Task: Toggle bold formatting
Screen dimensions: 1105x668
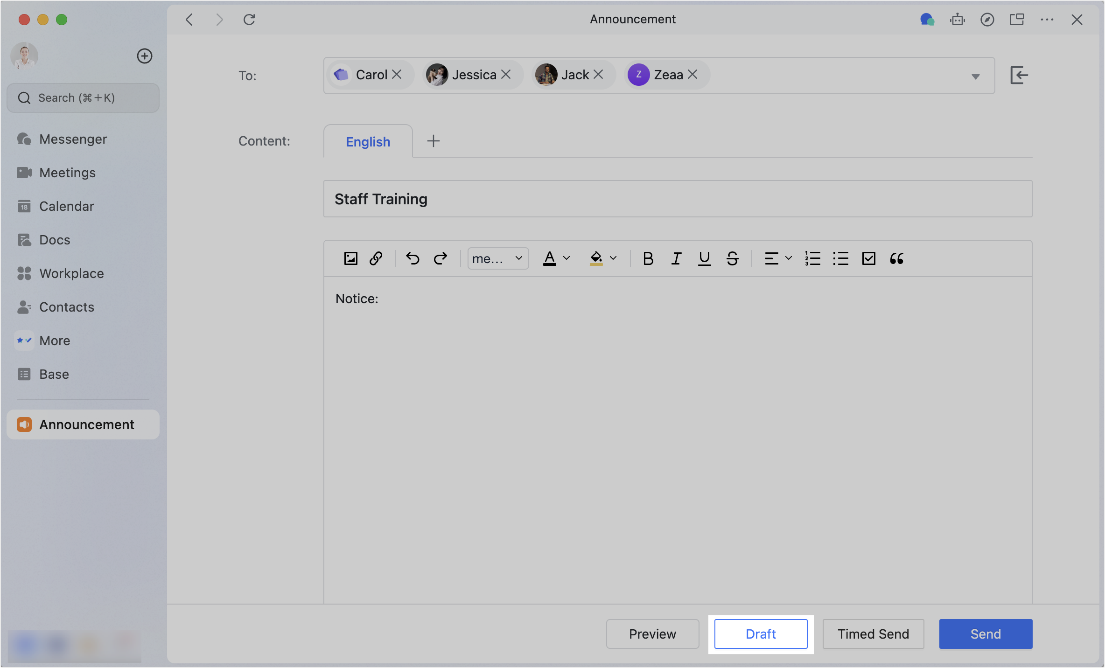Action: coord(648,258)
